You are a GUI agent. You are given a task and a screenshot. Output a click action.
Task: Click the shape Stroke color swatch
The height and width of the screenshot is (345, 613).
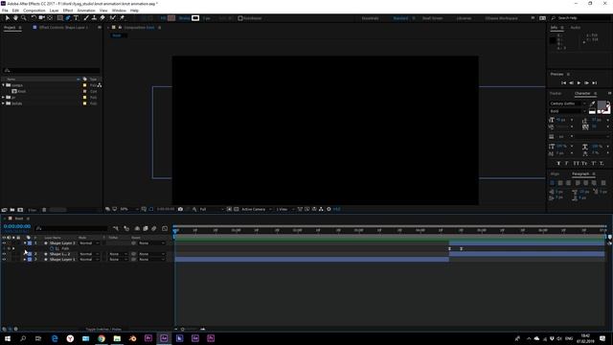click(x=195, y=18)
